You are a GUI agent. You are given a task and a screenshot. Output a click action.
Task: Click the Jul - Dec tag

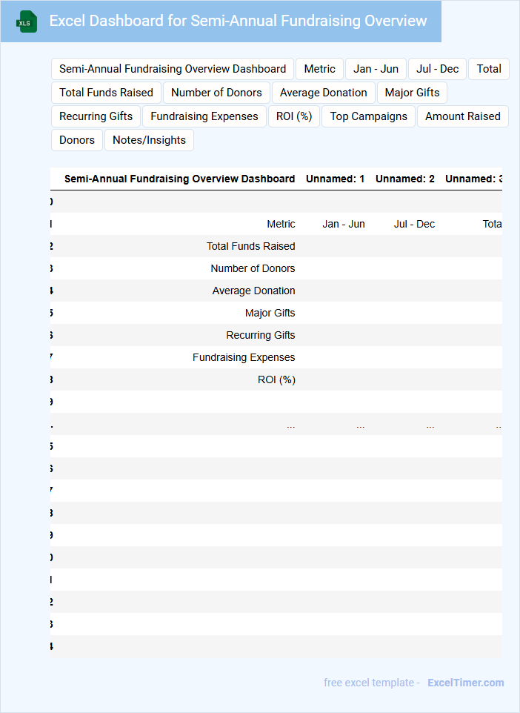coord(437,69)
